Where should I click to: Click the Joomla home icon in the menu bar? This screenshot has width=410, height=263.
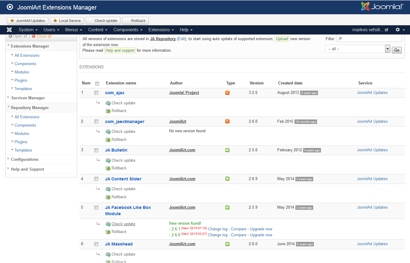(x=9, y=30)
